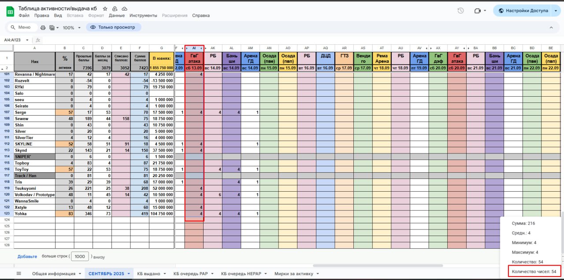The image size is (564, 280).
Task: Click the 'Только просмотр' view-only button
Action: [113, 27]
